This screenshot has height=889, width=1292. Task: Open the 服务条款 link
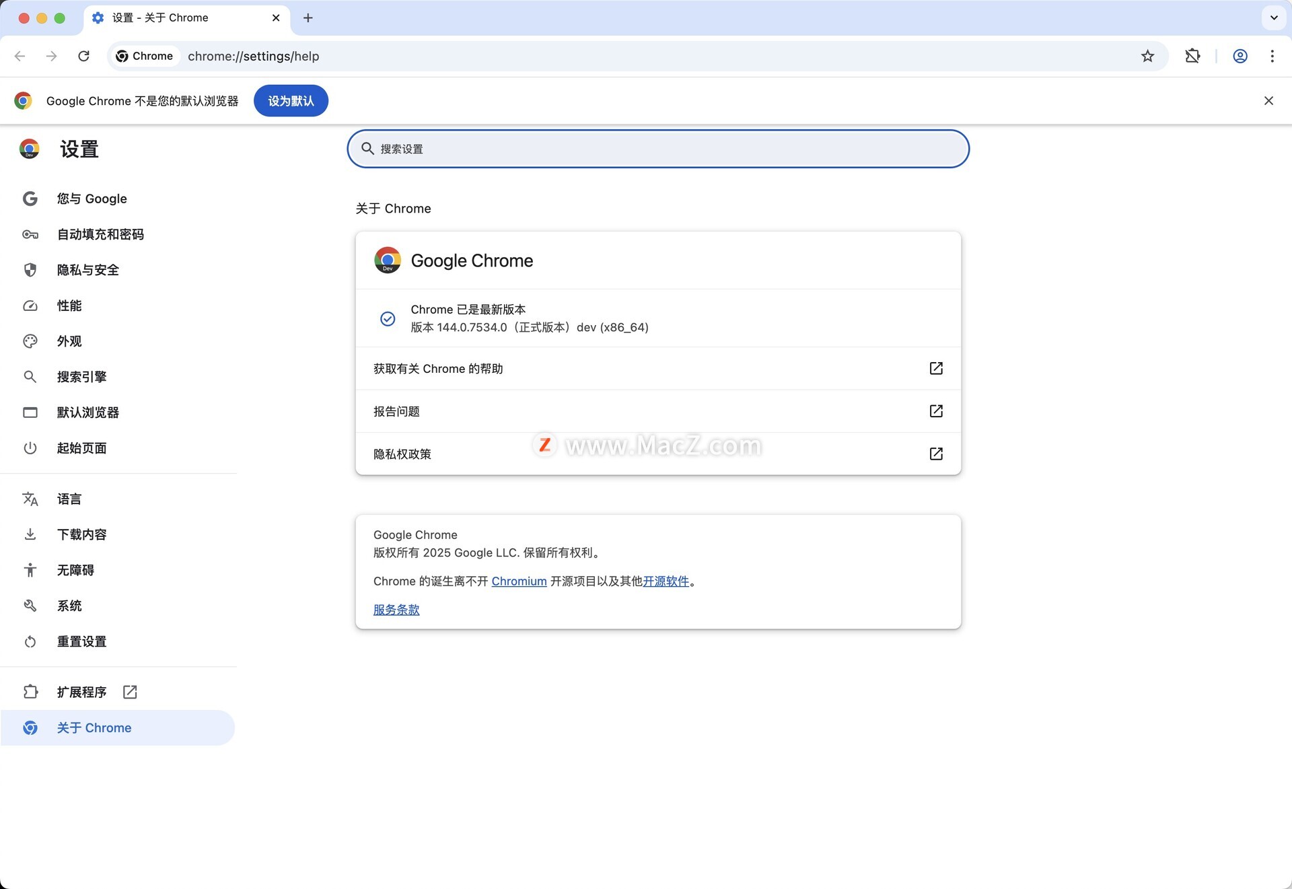tap(396, 609)
